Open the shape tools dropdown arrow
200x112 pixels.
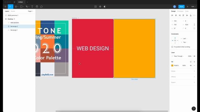[x=23, y=7]
